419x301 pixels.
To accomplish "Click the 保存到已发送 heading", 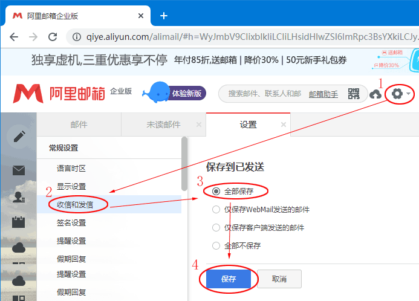I will (x=235, y=167).
